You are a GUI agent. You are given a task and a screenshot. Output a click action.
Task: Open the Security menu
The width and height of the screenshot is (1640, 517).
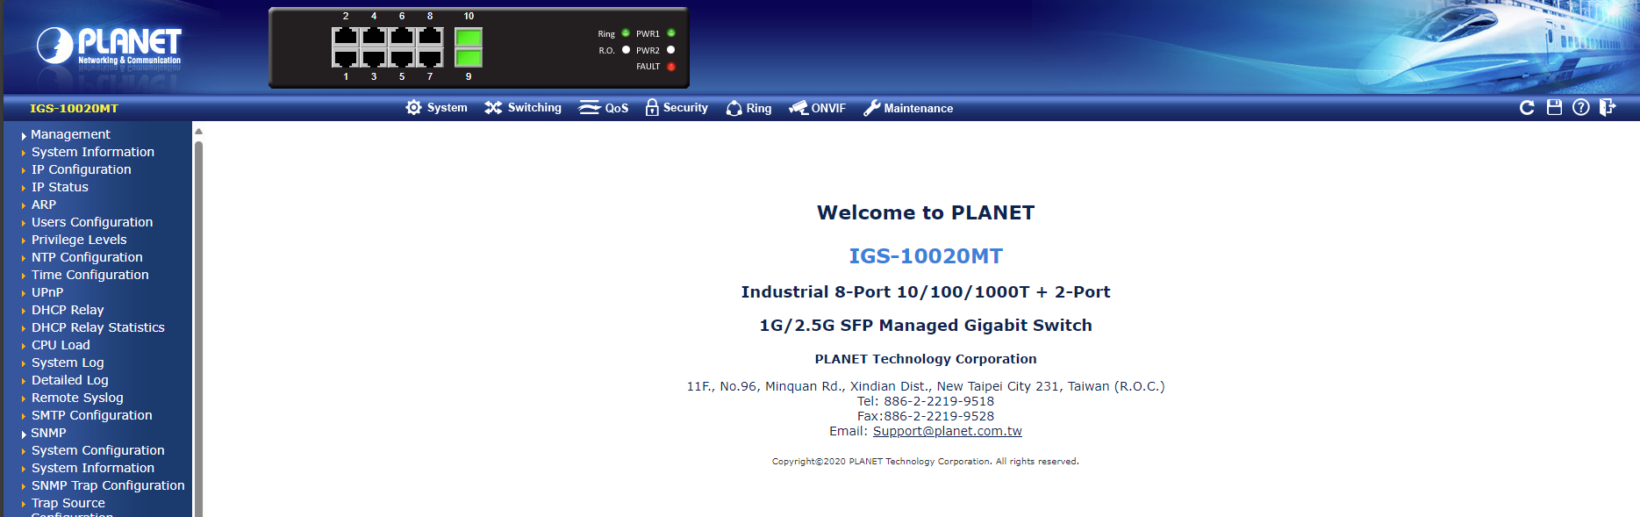pyautogui.click(x=677, y=108)
